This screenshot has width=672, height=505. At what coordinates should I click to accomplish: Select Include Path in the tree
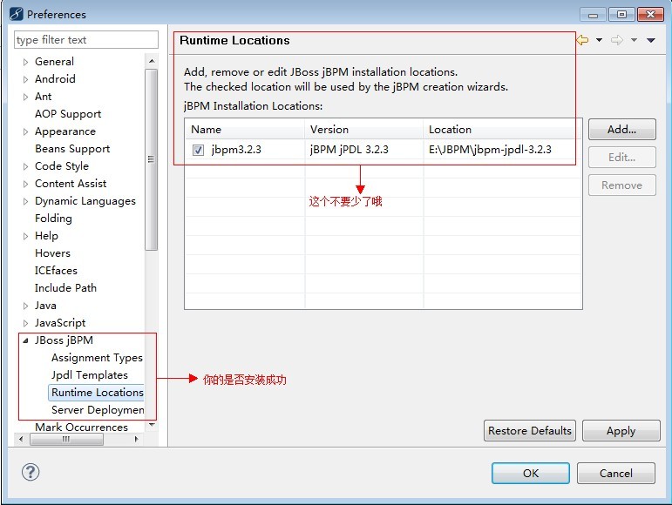pyautogui.click(x=65, y=288)
